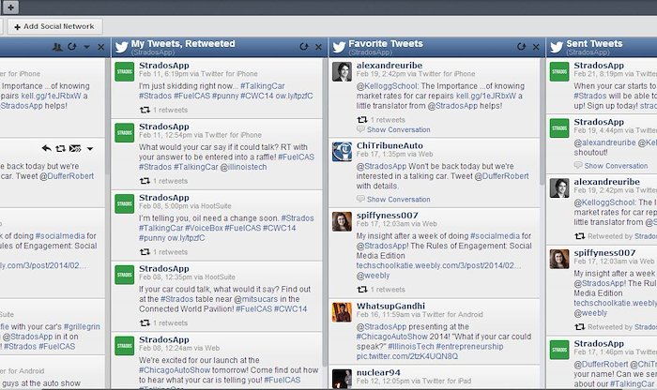
Task: Click @illinoistech mention in raffle tweet
Action: click(243, 167)
